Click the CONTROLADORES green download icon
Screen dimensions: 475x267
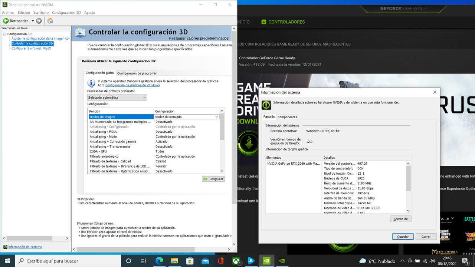tap(264, 22)
